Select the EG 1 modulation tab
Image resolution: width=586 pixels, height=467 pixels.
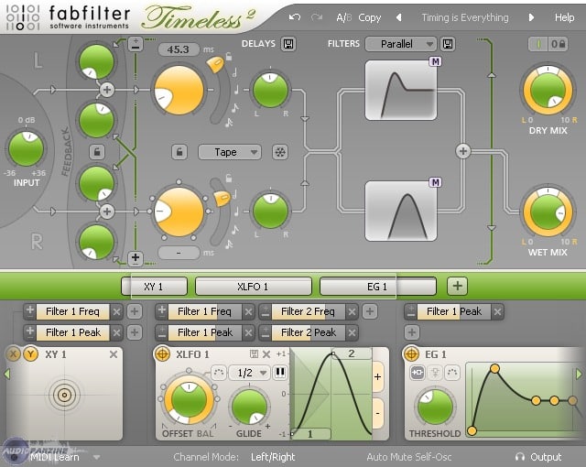click(x=377, y=287)
